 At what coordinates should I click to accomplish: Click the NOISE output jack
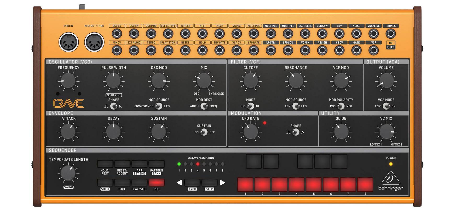(356, 34)
